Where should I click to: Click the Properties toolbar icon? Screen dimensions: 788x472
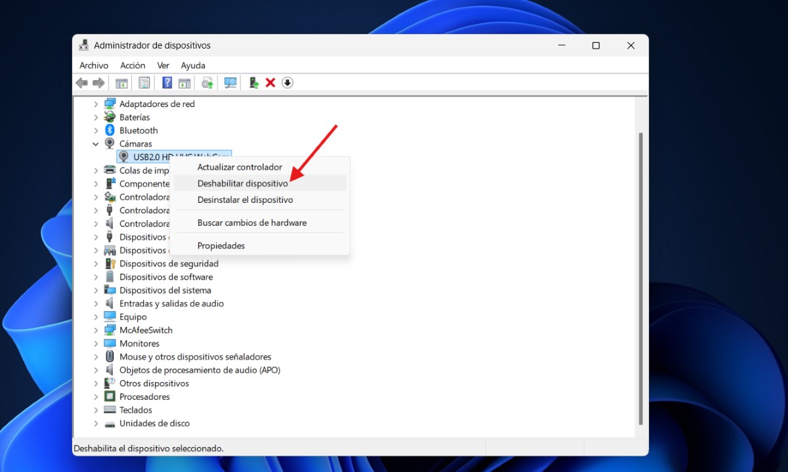(144, 82)
